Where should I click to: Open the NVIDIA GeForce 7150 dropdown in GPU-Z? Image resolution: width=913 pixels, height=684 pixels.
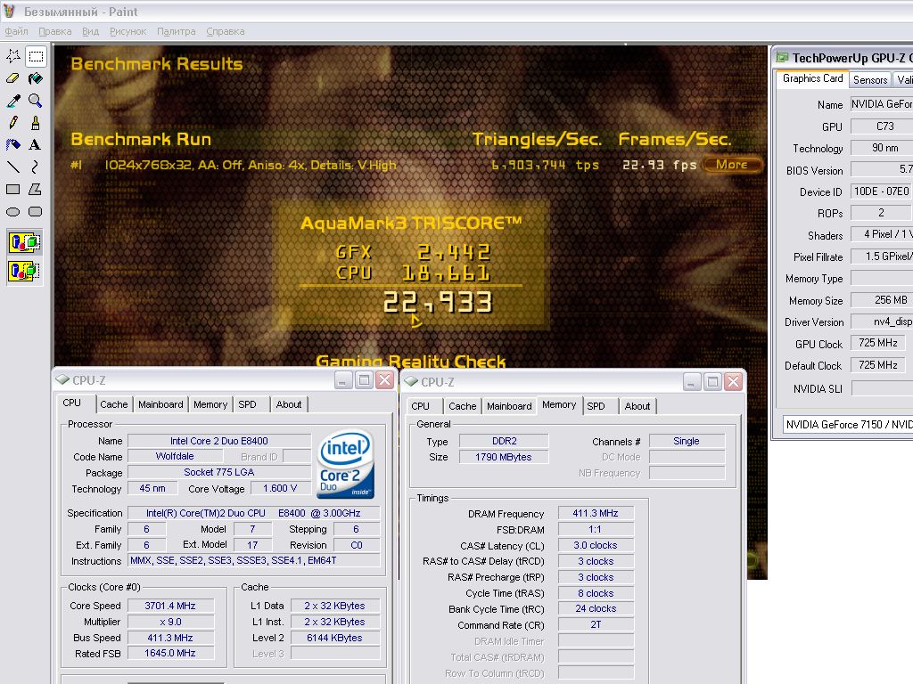[x=848, y=425]
